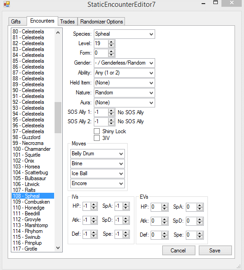Select the highlighted 108 - Spheal row
Viewport: 244px width, 270px height.
33,196
